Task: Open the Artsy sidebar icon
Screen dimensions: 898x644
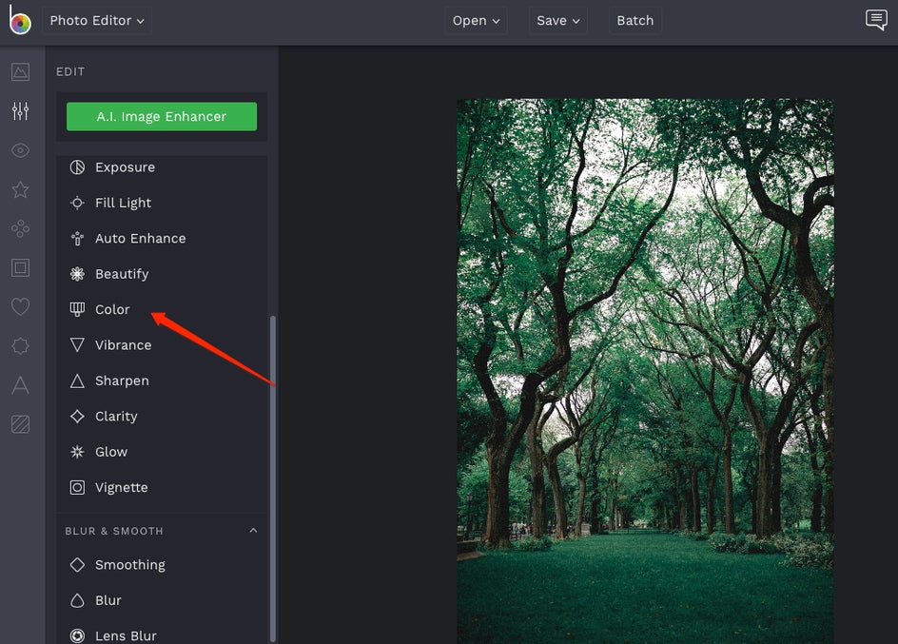Action: (x=21, y=229)
